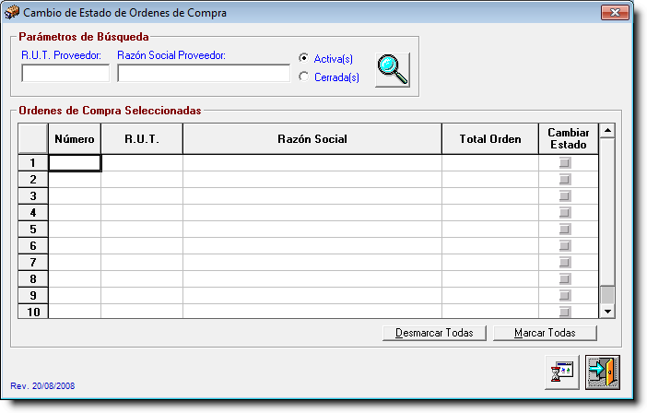
Task: Select row header number 5
Action: pyautogui.click(x=33, y=229)
